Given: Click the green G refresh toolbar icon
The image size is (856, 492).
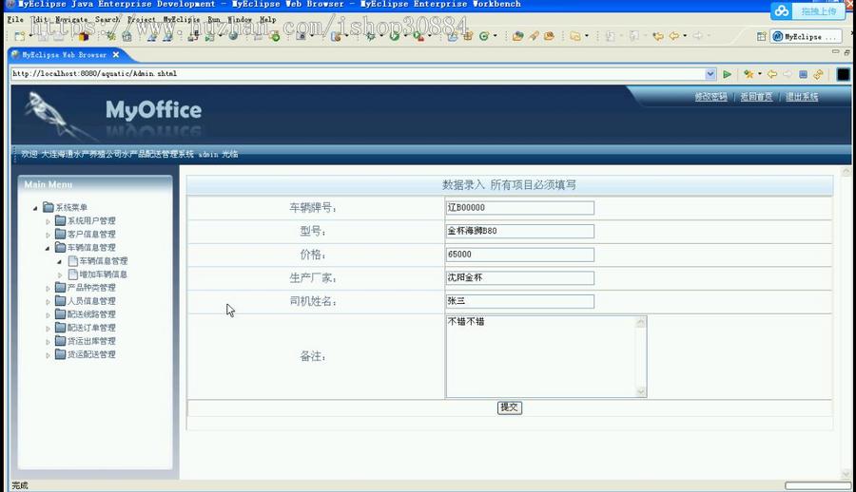Looking at the screenshot, I should (484, 36).
